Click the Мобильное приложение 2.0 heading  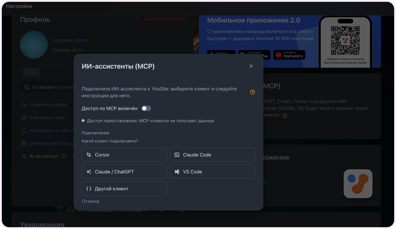click(x=253, y=20)
